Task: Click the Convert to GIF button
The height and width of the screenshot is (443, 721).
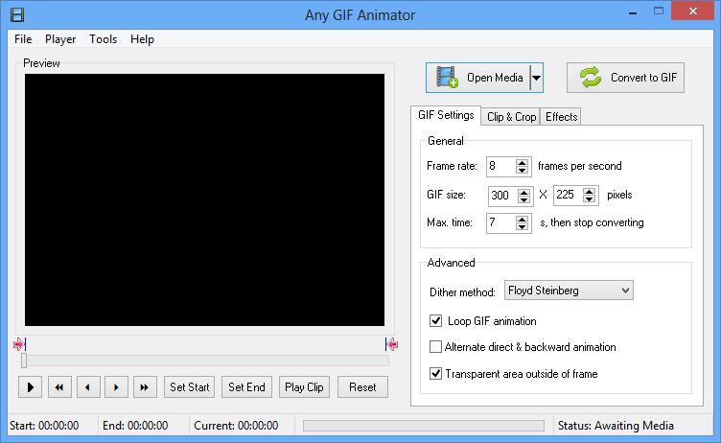Action: pyautogui.click(x=625, y=78)
